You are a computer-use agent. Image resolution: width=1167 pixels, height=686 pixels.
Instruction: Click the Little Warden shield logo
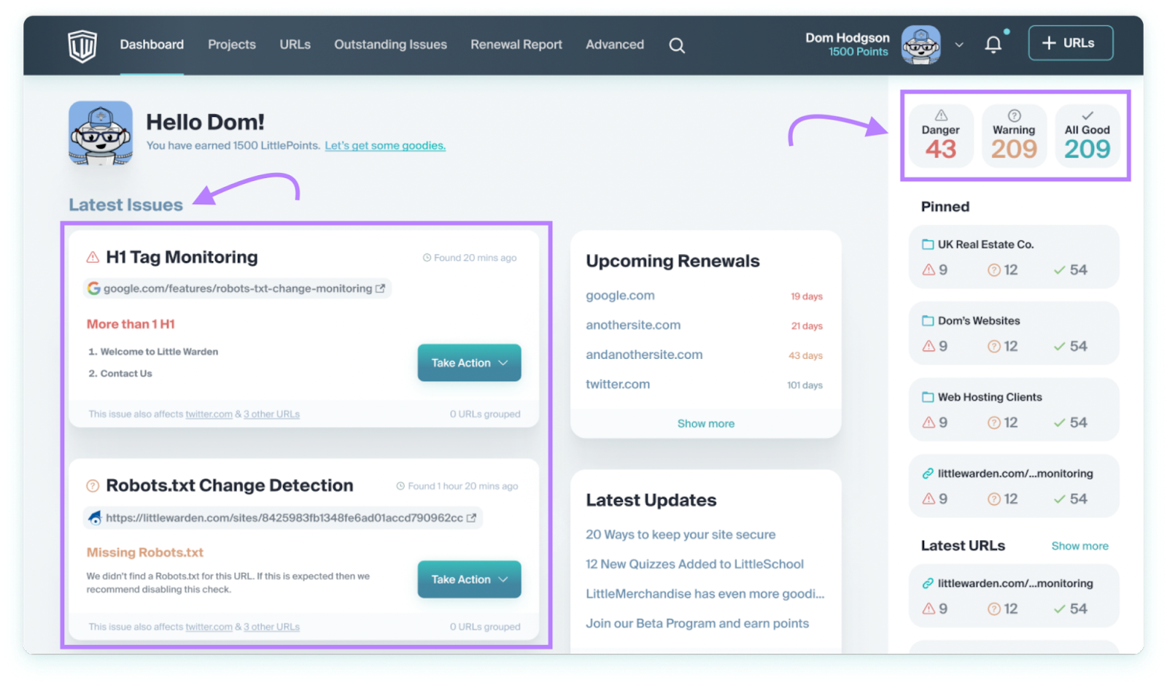(x=82, y=45)
